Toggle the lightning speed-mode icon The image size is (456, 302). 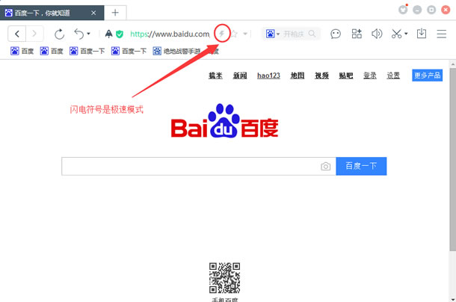[x=222, y=34]
